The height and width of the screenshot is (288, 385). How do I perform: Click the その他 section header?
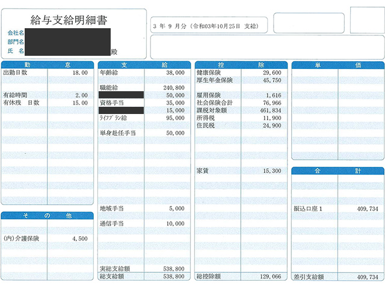coord(48,215)
